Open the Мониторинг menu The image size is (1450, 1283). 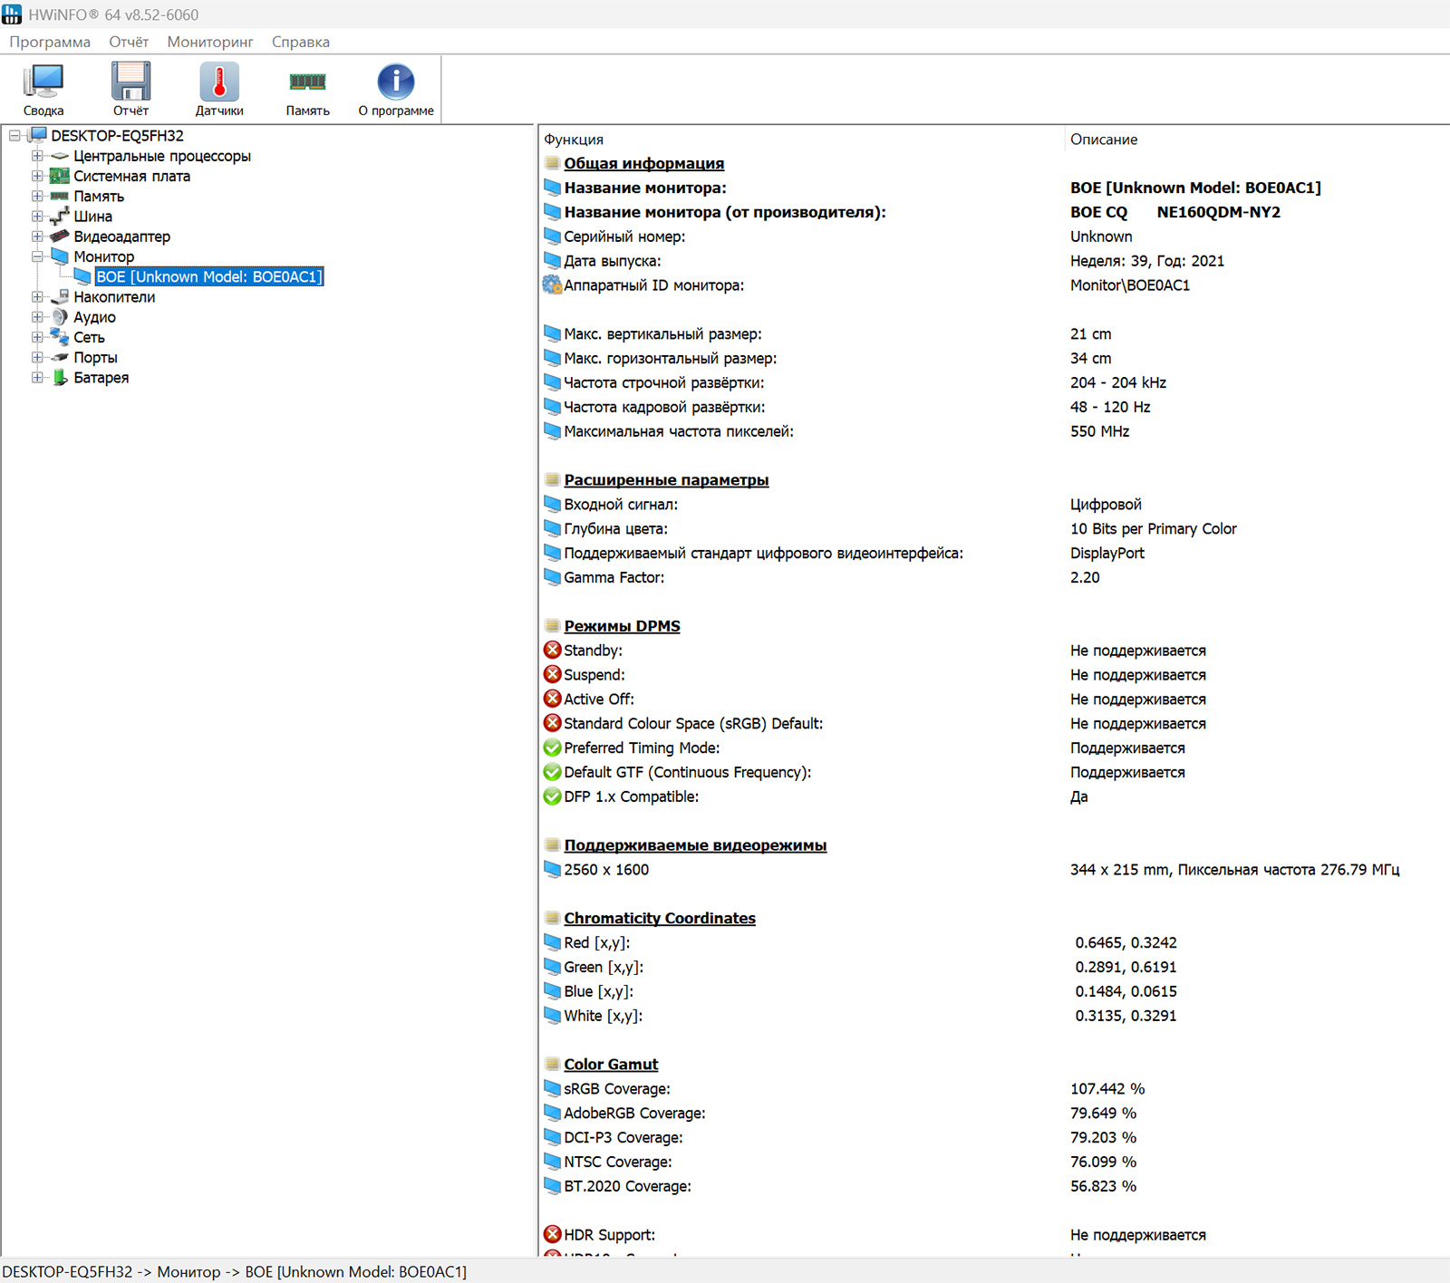210,42
